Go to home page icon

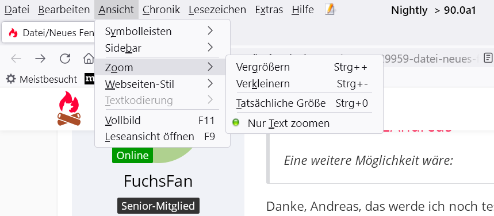[x=89, y=59]
